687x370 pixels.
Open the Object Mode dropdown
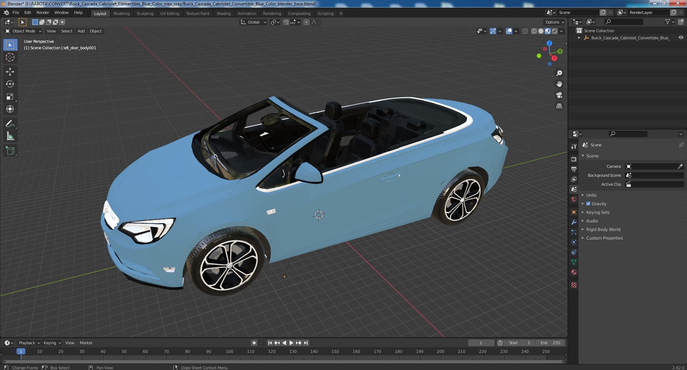coord(23,31)
